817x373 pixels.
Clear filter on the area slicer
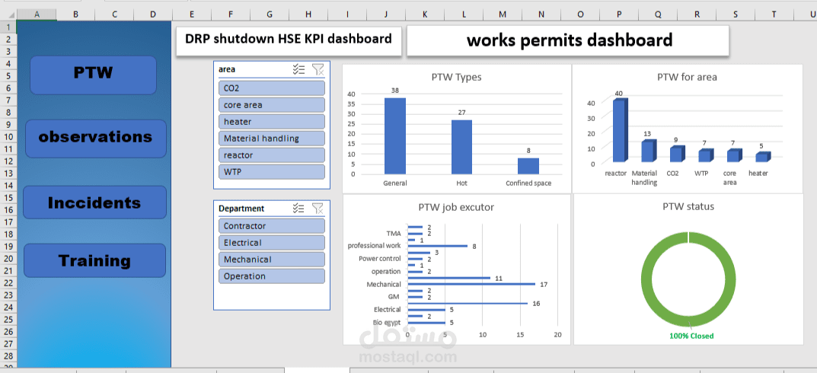(x=318, y=69)
